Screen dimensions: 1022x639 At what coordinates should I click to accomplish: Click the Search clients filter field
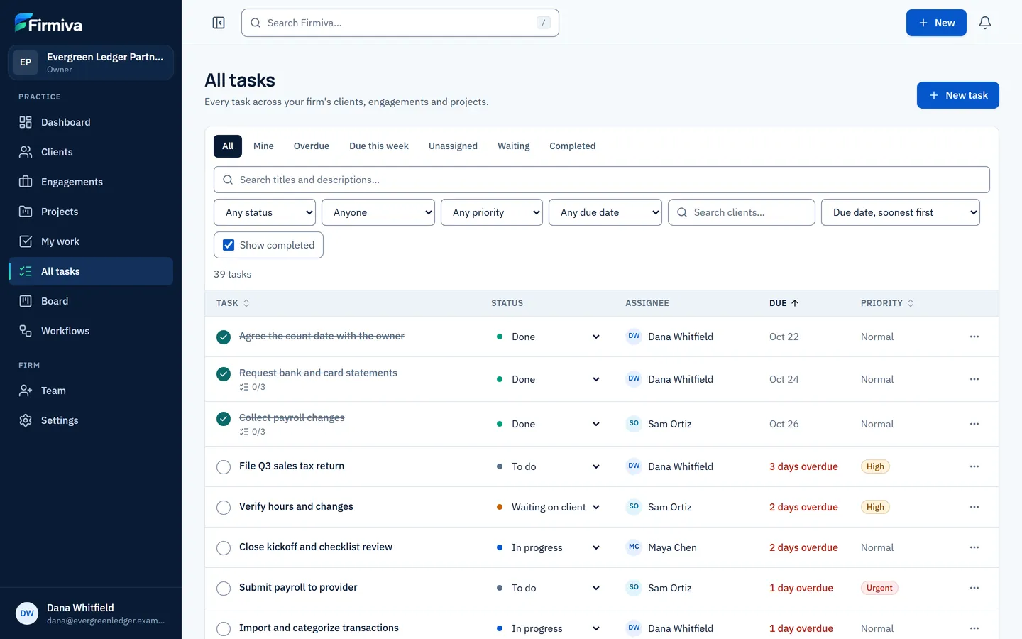[742, 212]
